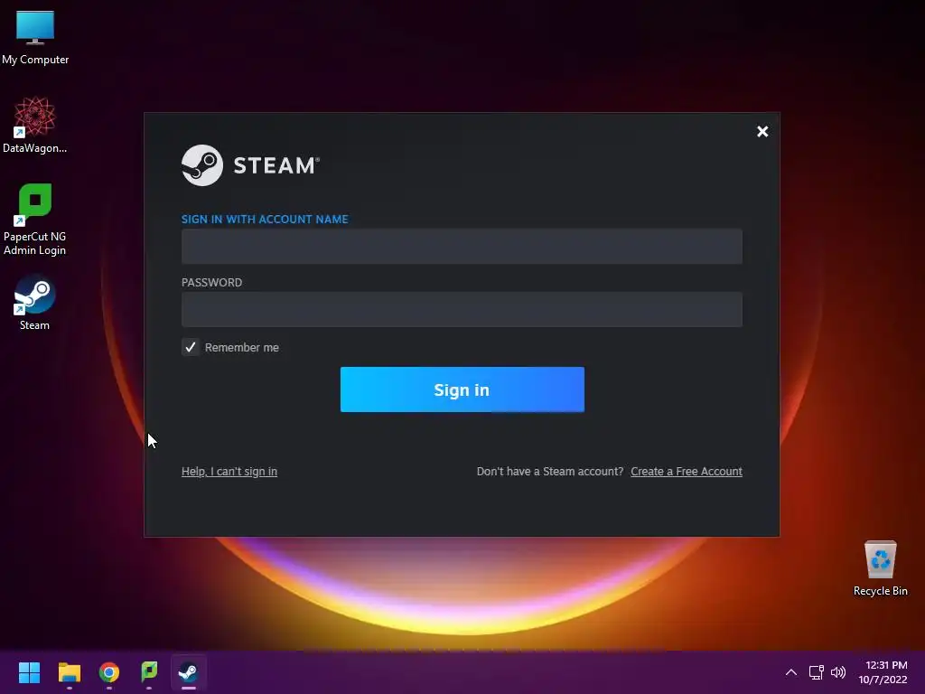Select the Steam desktop shortcut
The width and height of the screenshot is (925, 694).
tap(35, 302)
